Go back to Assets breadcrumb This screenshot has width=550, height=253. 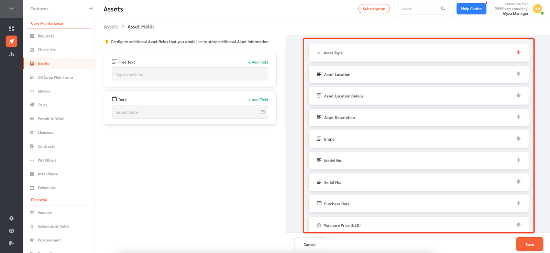pos(111,26)
